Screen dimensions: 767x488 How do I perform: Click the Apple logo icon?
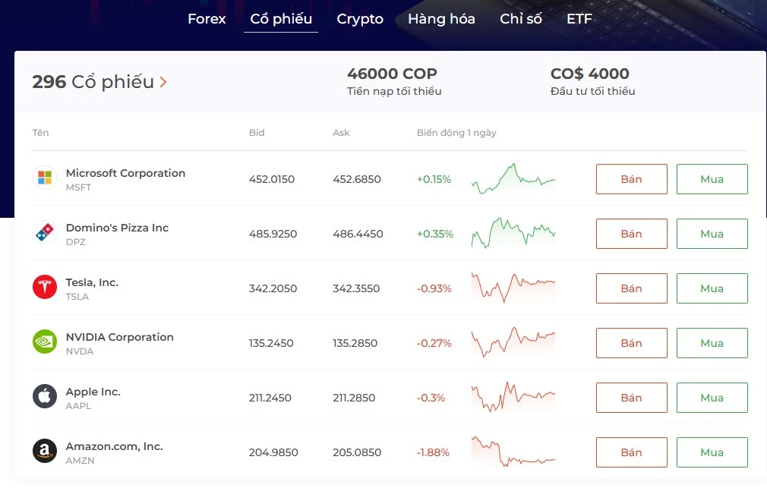click(45, 398)
